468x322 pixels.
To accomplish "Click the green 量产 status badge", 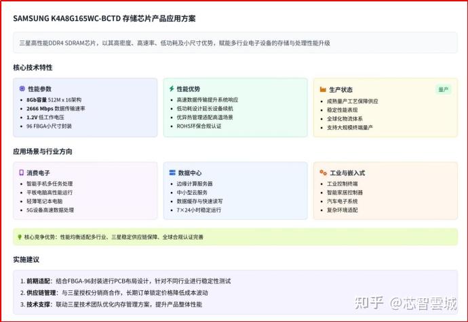I will pyautogui.click(x=443, y=89).
